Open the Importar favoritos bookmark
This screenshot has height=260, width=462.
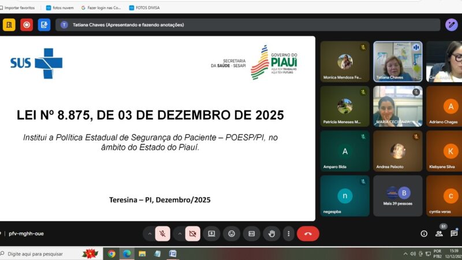17,8
